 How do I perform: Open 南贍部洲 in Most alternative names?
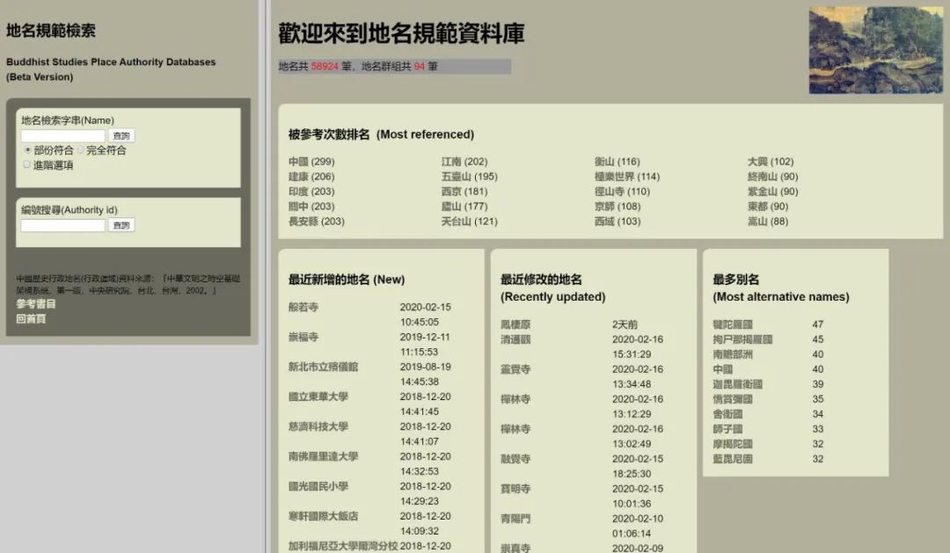733,354
